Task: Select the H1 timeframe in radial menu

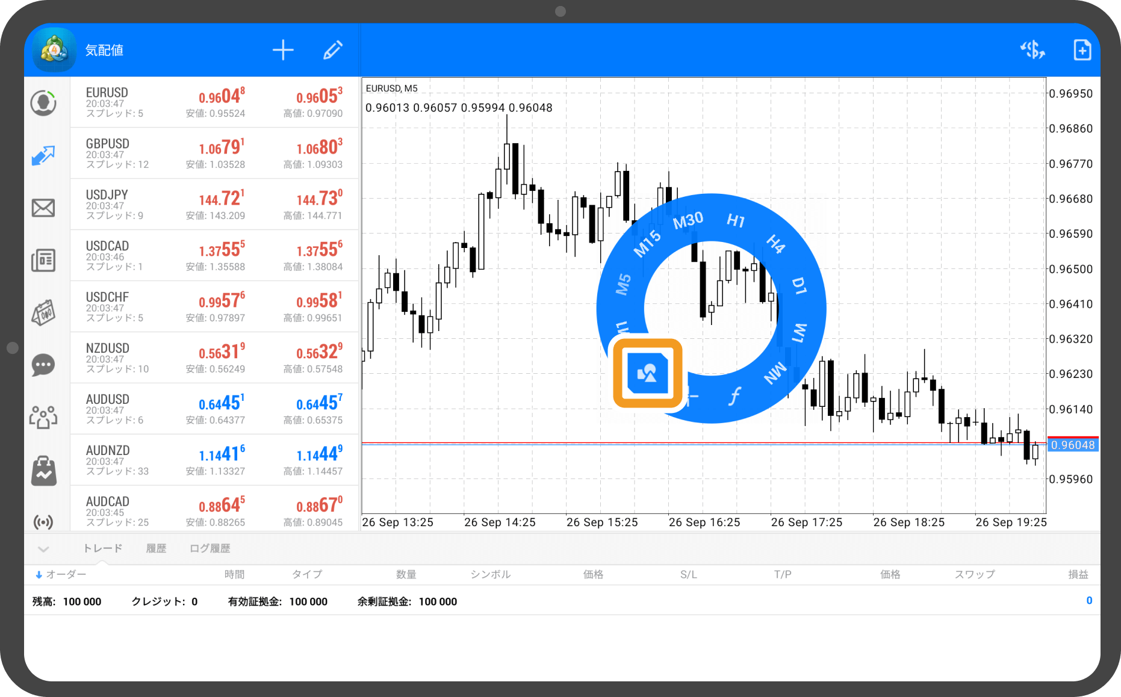Action: pos(736,220)
